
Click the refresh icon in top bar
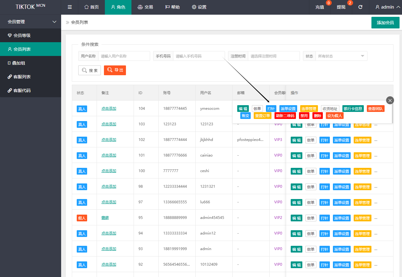(360, 7)
